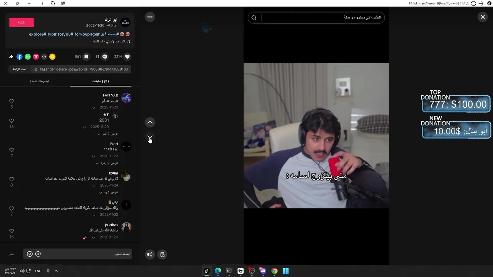Viewport: 493px width, 277px height.
Task: Open the TikTok app in the taskbar
Action: (206, 271)
